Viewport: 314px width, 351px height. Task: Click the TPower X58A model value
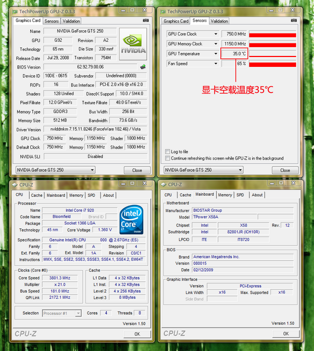click(x=225, y=217)
